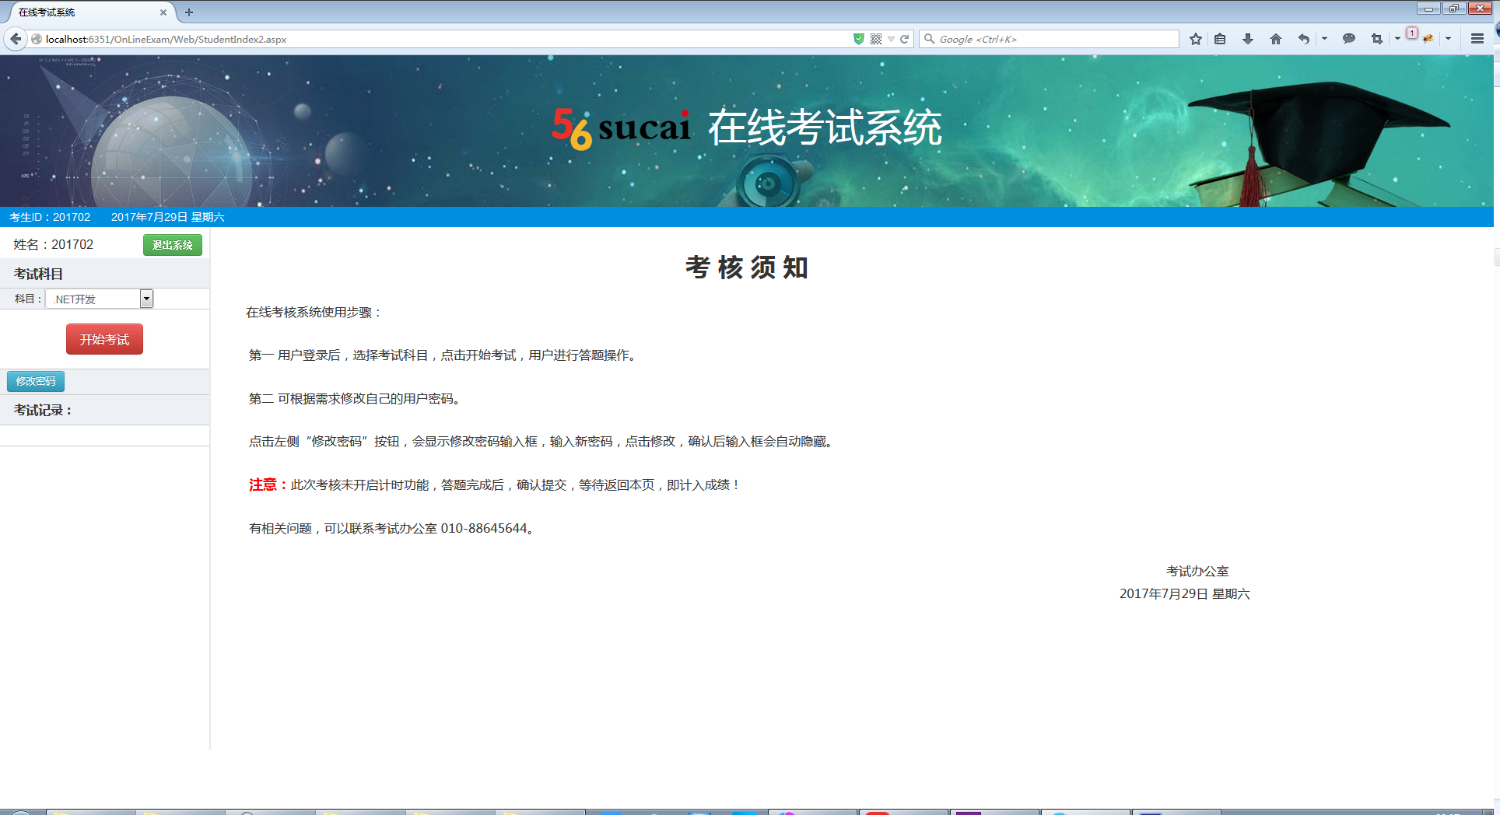Click the site identity globe icon

click(x=37, y=39)
